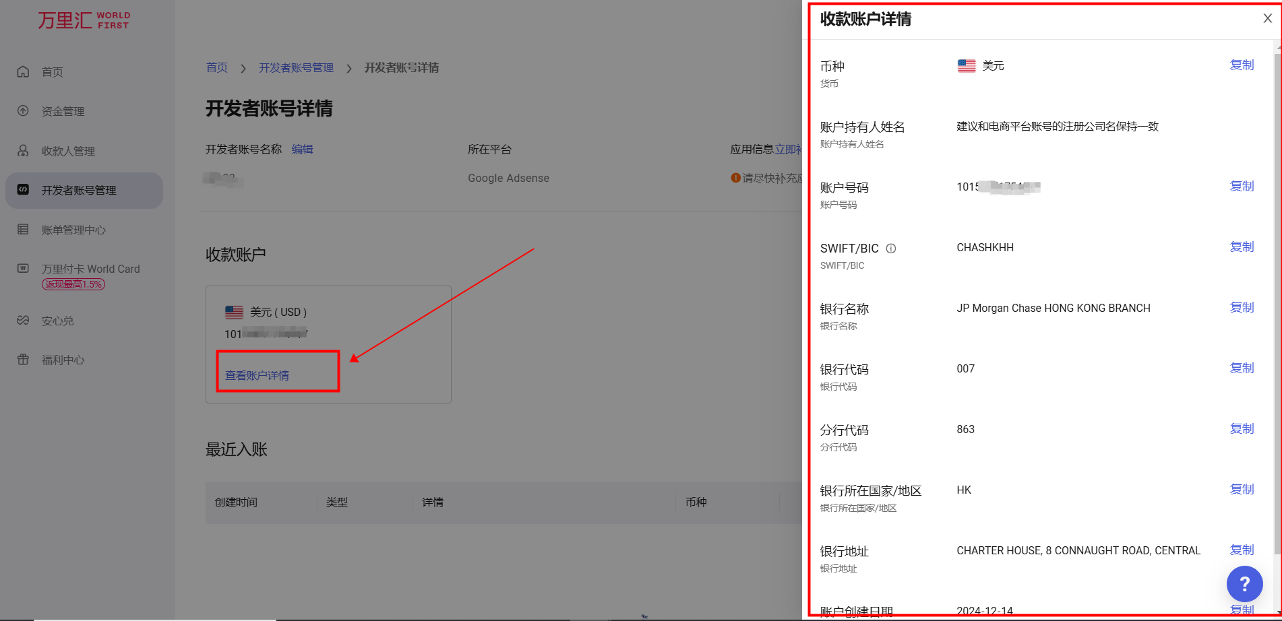1282x621 pixels.
Task: Click the 返现最高1.5% badge
Action: [73, 284]
